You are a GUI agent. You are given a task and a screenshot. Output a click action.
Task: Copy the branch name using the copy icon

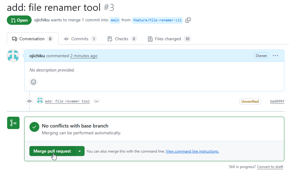pyautogui.click(x=188, y=20)
